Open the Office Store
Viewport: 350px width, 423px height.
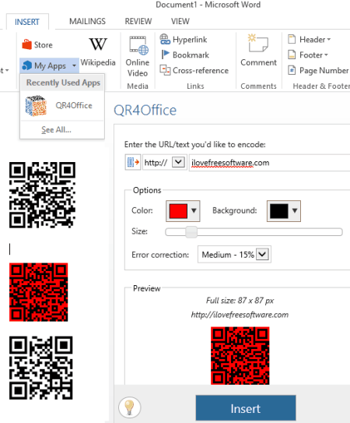point(37,44)
